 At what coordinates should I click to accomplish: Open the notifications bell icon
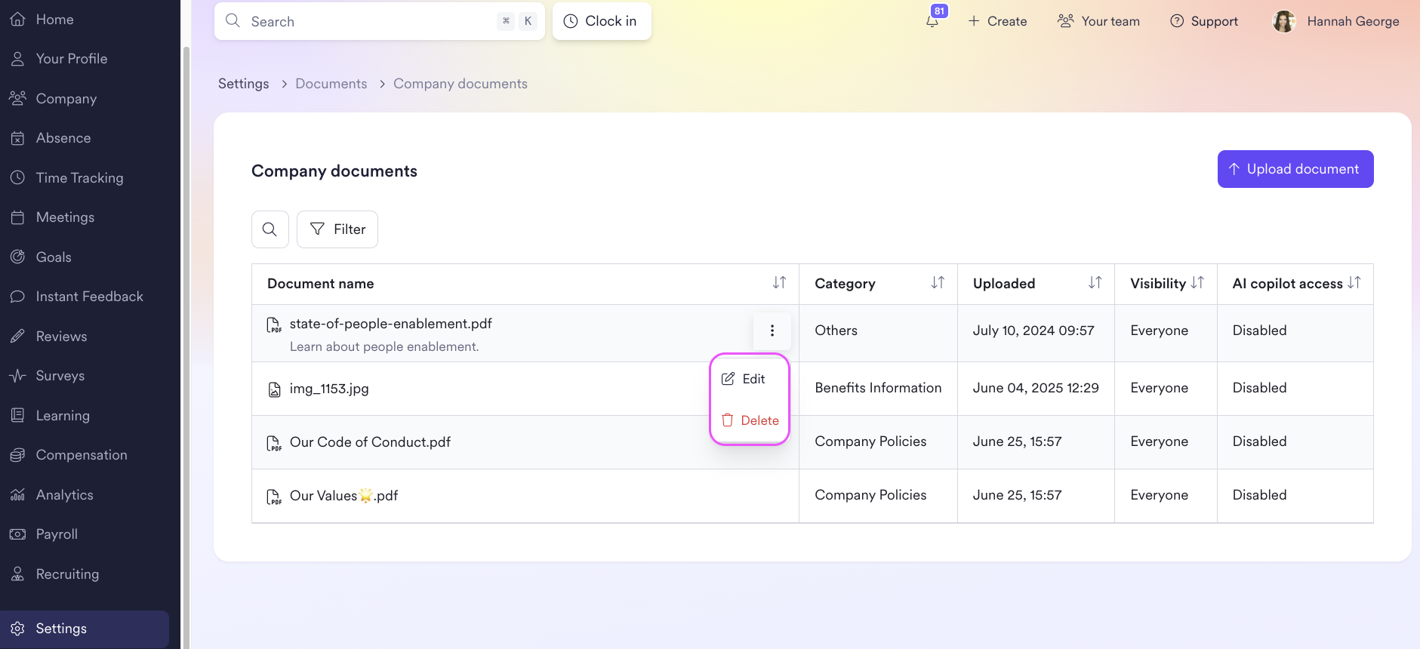pos(932,21)
